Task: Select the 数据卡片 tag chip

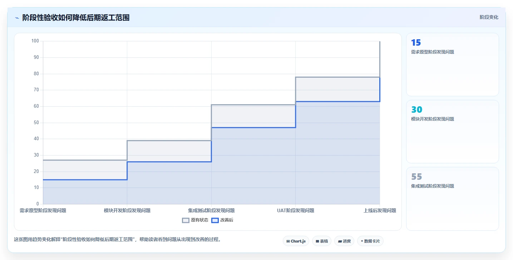Action: (370, 241)
